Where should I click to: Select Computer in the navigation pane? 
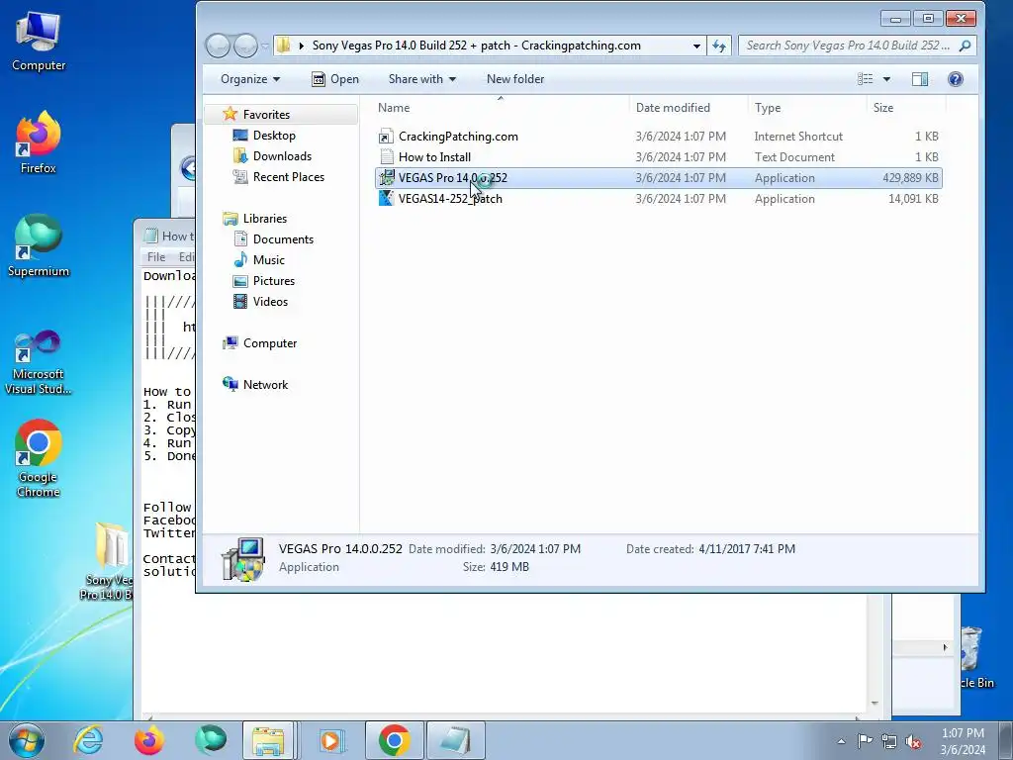click(x=269, y=343)
